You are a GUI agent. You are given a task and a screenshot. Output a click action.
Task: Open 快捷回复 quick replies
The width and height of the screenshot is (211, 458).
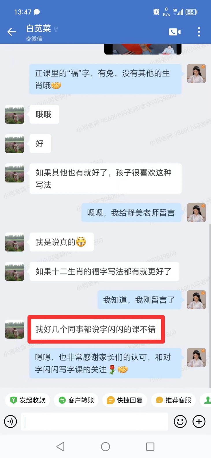pos(125,400)
